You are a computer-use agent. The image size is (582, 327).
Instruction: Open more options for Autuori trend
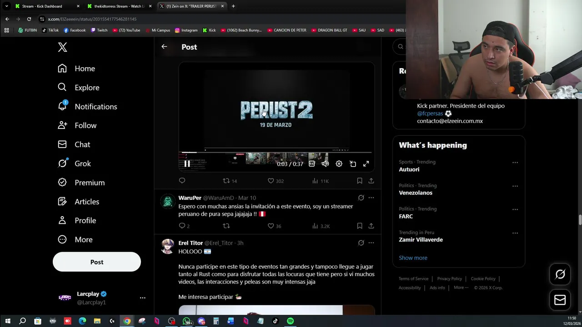pos(515,163)
